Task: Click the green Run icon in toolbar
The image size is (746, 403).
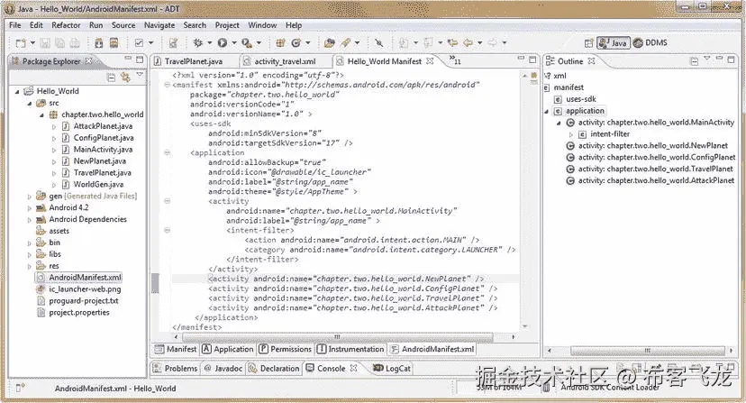Action: (x=223, y=43)
